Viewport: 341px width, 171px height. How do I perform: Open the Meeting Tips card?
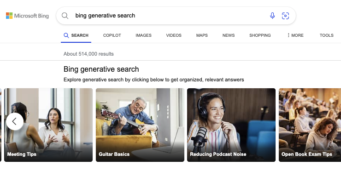click(x=48, y=125)
